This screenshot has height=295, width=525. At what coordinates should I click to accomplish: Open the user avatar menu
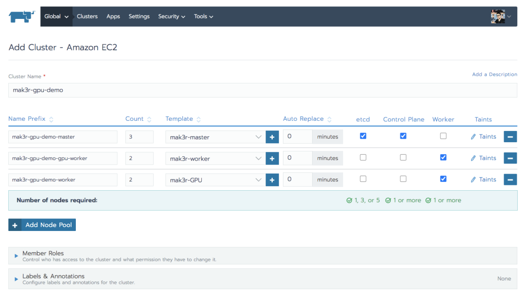tap(501, 16)
